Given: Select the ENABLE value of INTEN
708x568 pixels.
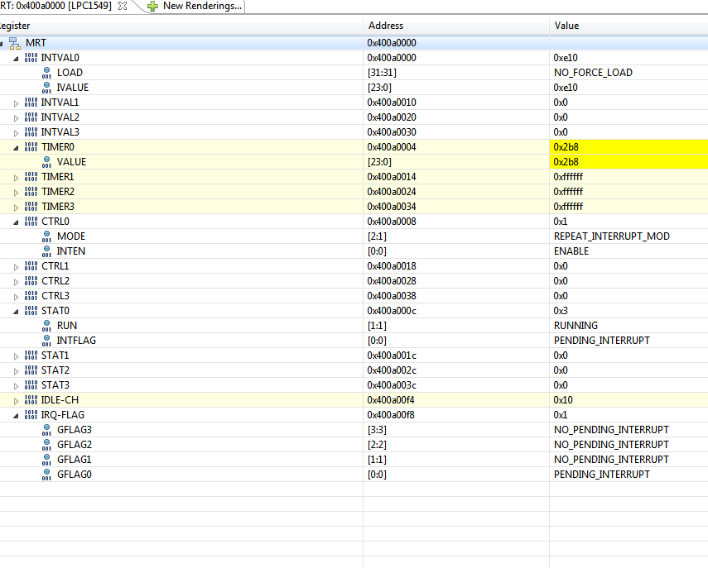Looking at the screenshot, I should [x=571, y=251].
